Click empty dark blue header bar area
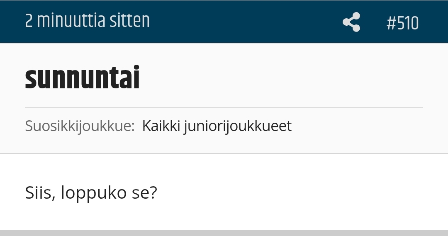448x236 pixels. pyautogui.click(x=249, y=21)
